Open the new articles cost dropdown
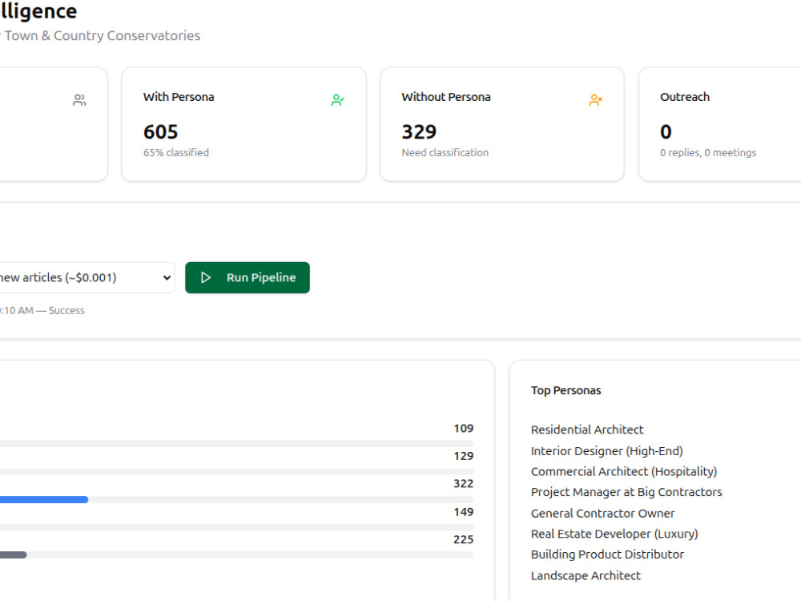 coord(87,277)
